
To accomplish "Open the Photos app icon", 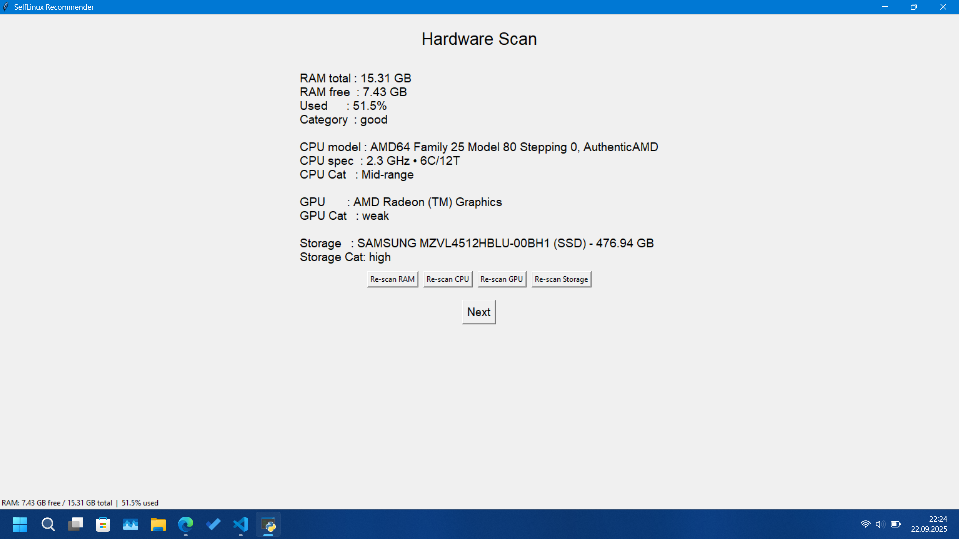I will 130,525.
